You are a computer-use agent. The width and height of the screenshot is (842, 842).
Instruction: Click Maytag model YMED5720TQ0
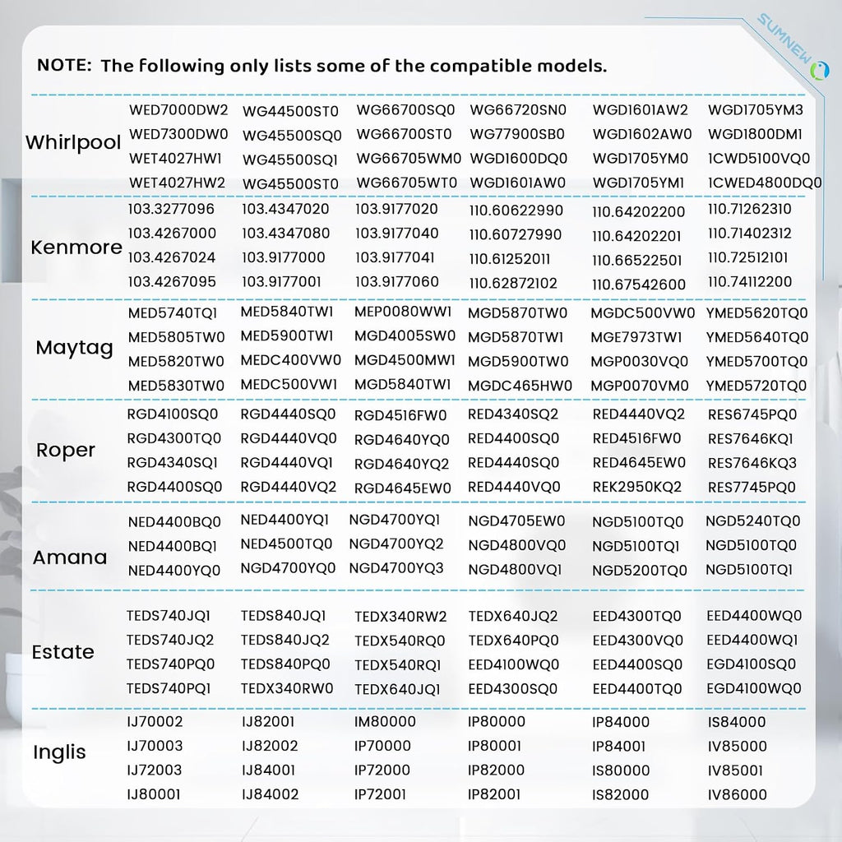[756, 386]
